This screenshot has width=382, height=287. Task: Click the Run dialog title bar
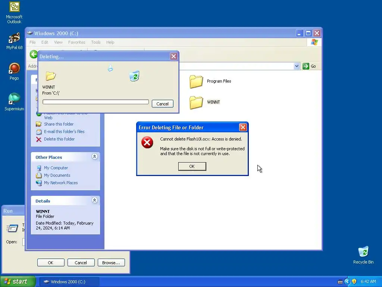(13, 211)
